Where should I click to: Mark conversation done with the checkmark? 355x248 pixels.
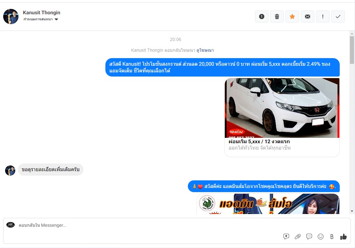click(x=338, y=17)
